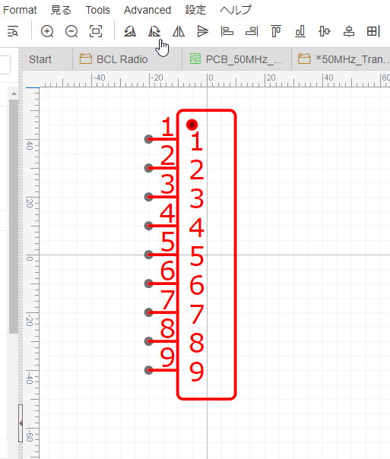Click the align vertical centers icon
Viewport: 390px width, 459px height.
click(349, 31)
